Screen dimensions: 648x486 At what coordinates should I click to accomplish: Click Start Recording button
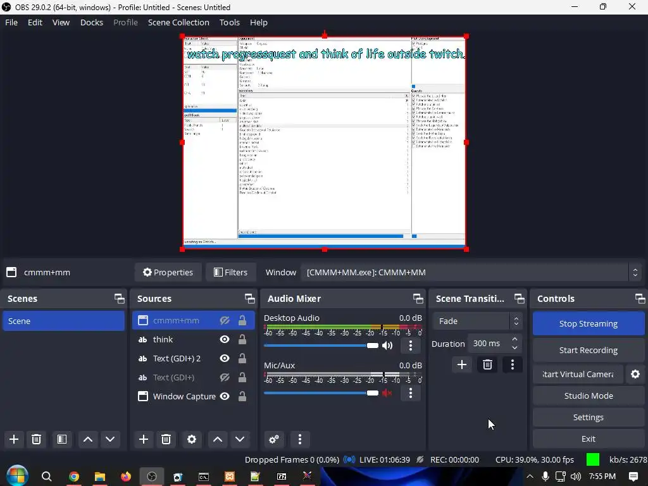coord(589,350)
